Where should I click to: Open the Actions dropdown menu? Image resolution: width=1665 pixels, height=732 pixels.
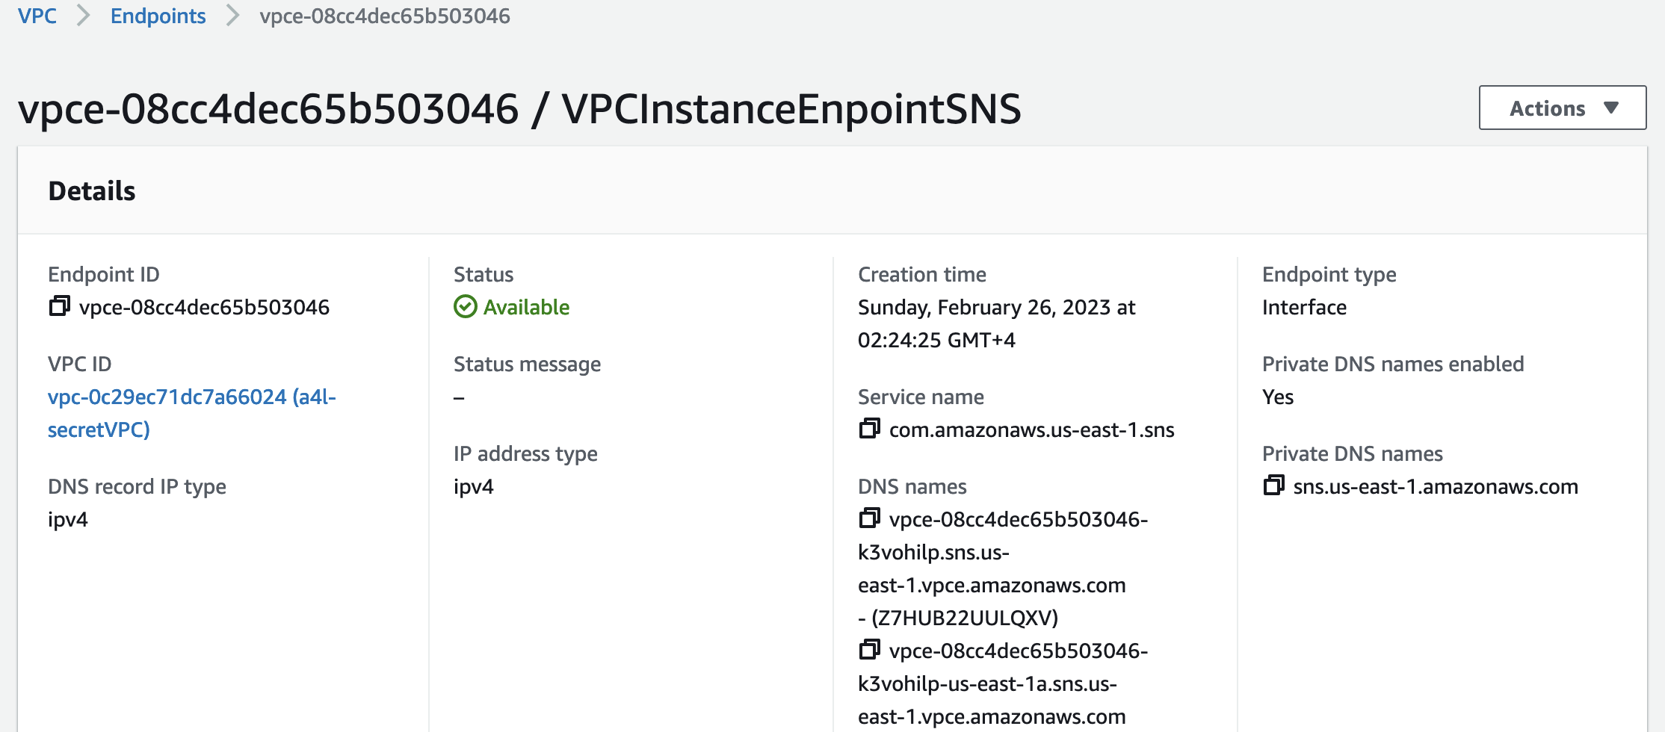[1563, 108]
